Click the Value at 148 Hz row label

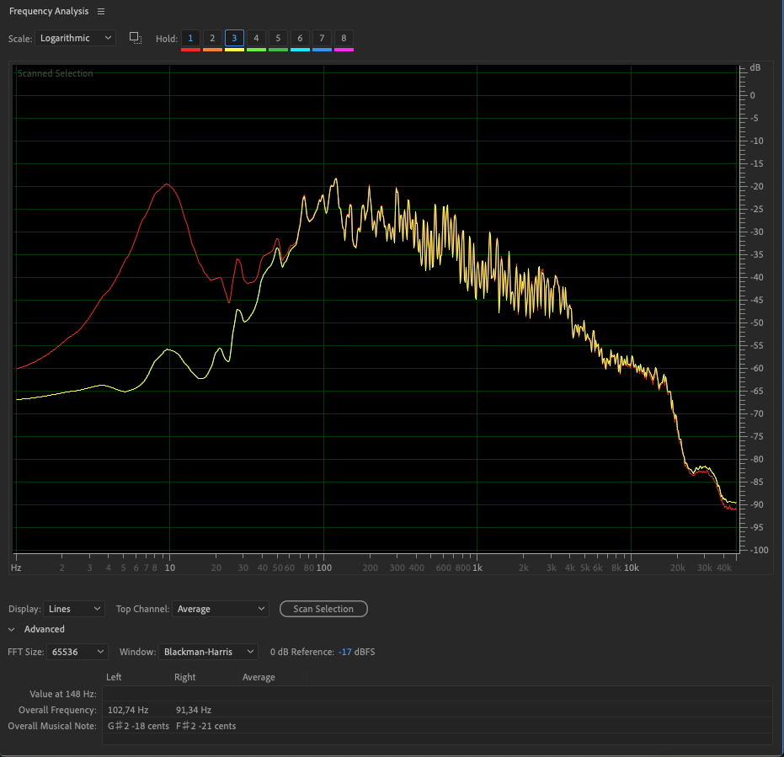[63, 694]
